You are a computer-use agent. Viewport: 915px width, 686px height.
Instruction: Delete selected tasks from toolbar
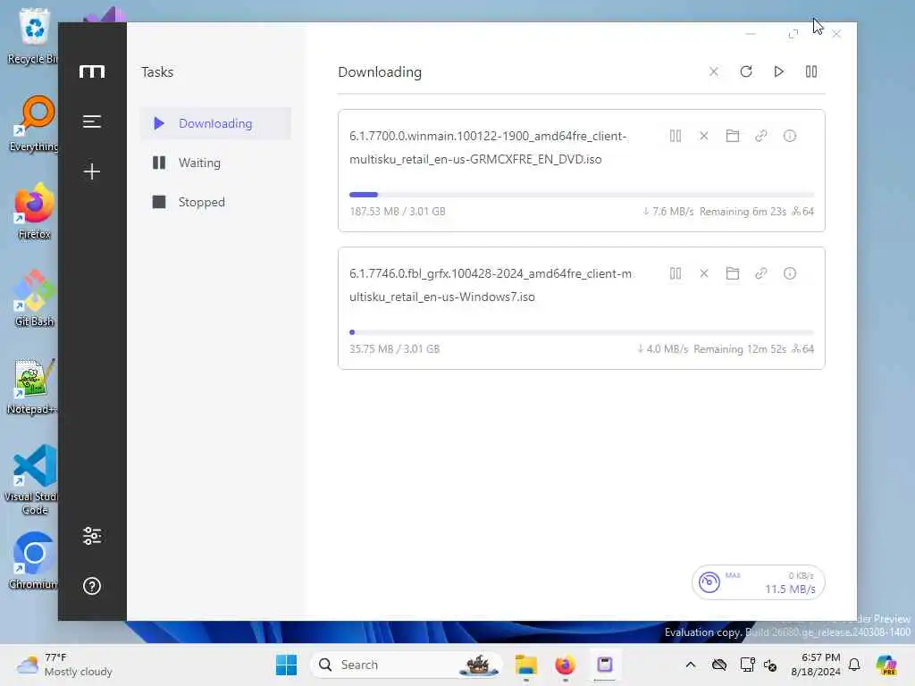click(x=713, y=71)
